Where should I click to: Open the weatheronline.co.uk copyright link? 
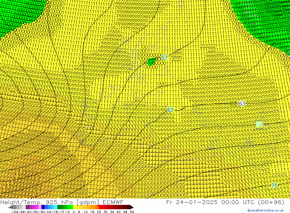(265, 210)
